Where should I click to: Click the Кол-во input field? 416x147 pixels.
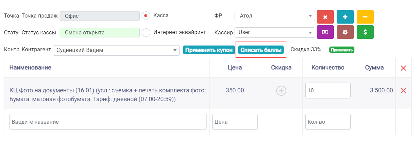pyautogui.click(x=328, y=122)
